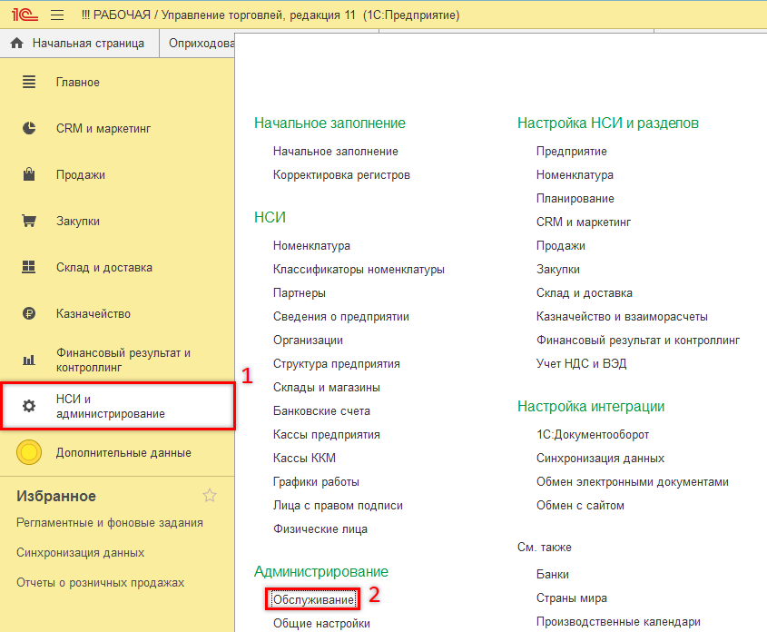767x632 pixels.
Task: Open Номенклатура under Настройка НСИ и разделов
Action: [575, 175]
